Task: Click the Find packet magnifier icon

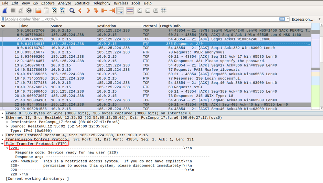Action: [x=72, y=11]
